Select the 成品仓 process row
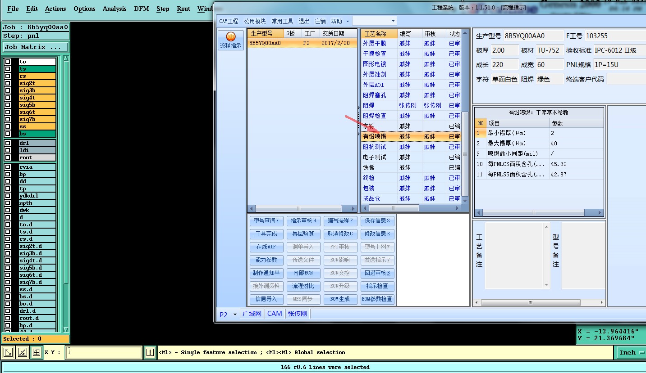The height and width of the screenshot is (373, 646). click(411, 198)
